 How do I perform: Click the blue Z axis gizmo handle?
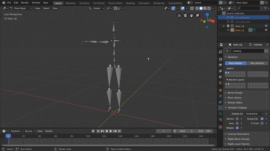(x=207, y=15)
